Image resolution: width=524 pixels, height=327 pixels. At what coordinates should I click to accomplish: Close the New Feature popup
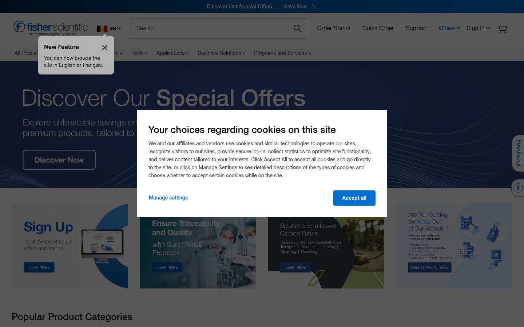click(105, 48)
